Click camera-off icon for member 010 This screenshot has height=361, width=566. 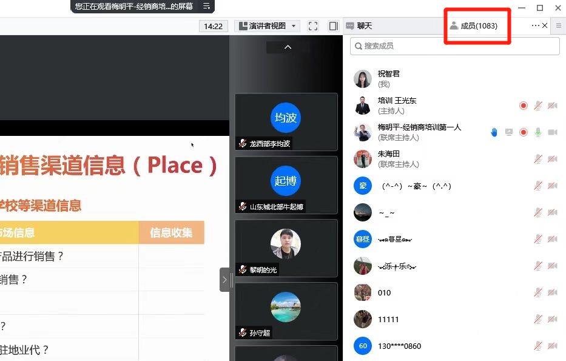tap(552, 292)
